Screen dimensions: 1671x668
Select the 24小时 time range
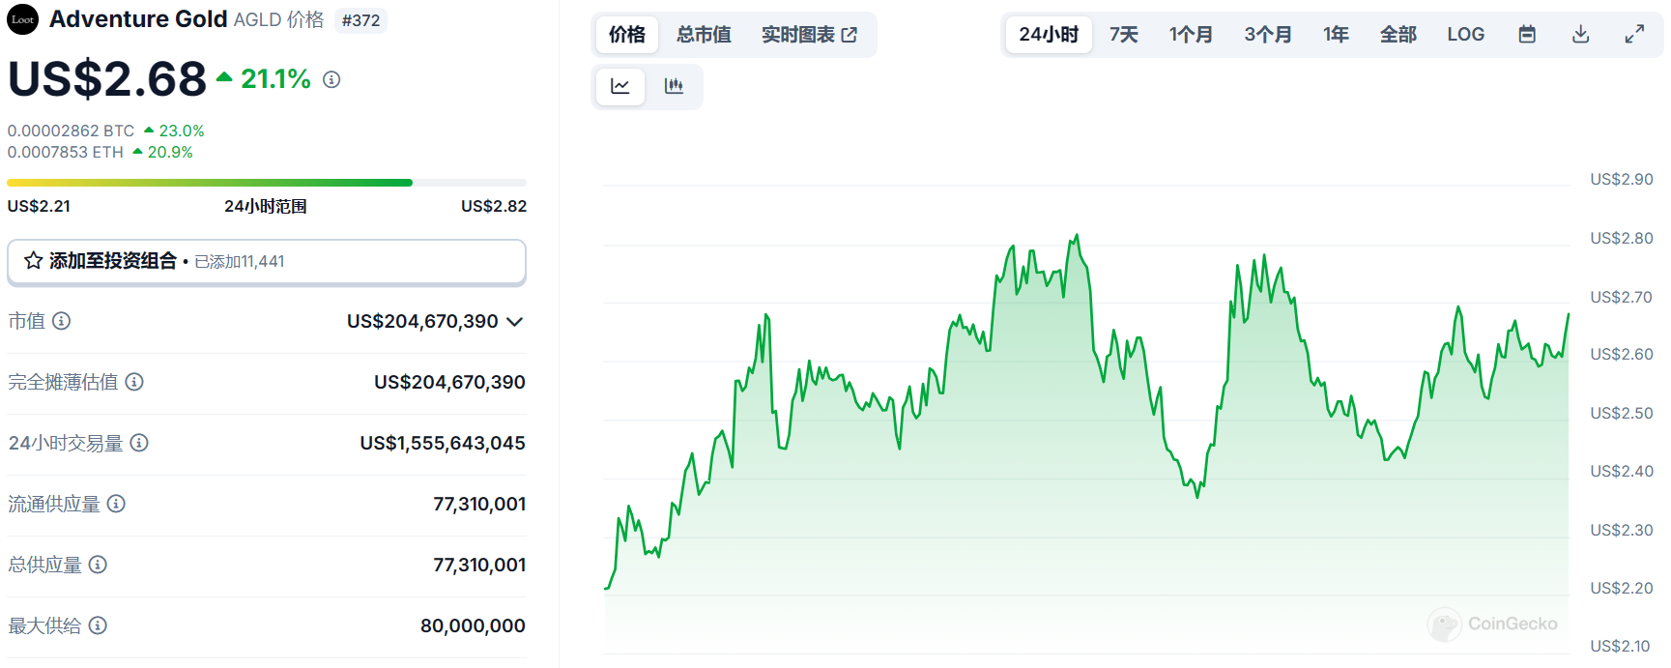(x=1049, y=35)
